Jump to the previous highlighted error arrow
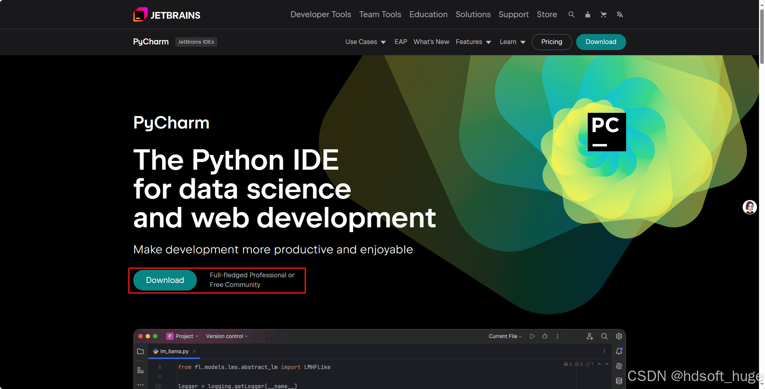Screen dimensions: 765x389 coord(599,364)
